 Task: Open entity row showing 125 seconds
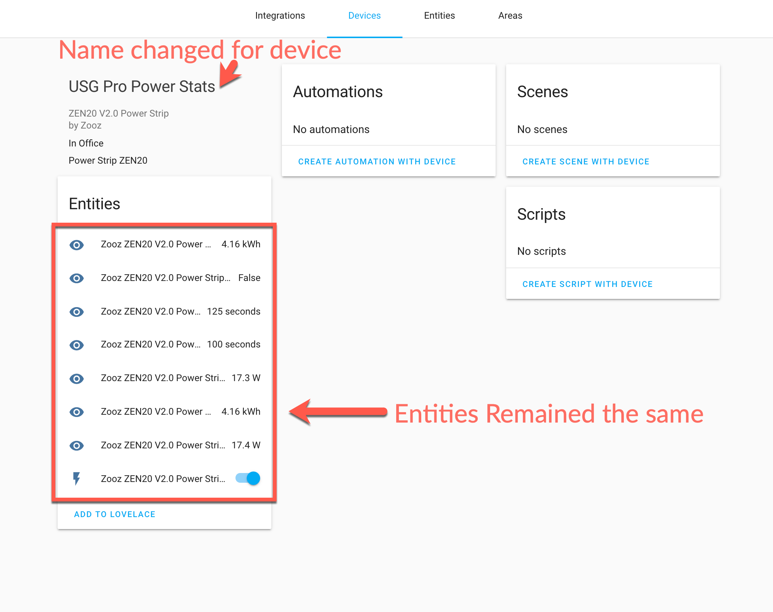tap(151, 311)
